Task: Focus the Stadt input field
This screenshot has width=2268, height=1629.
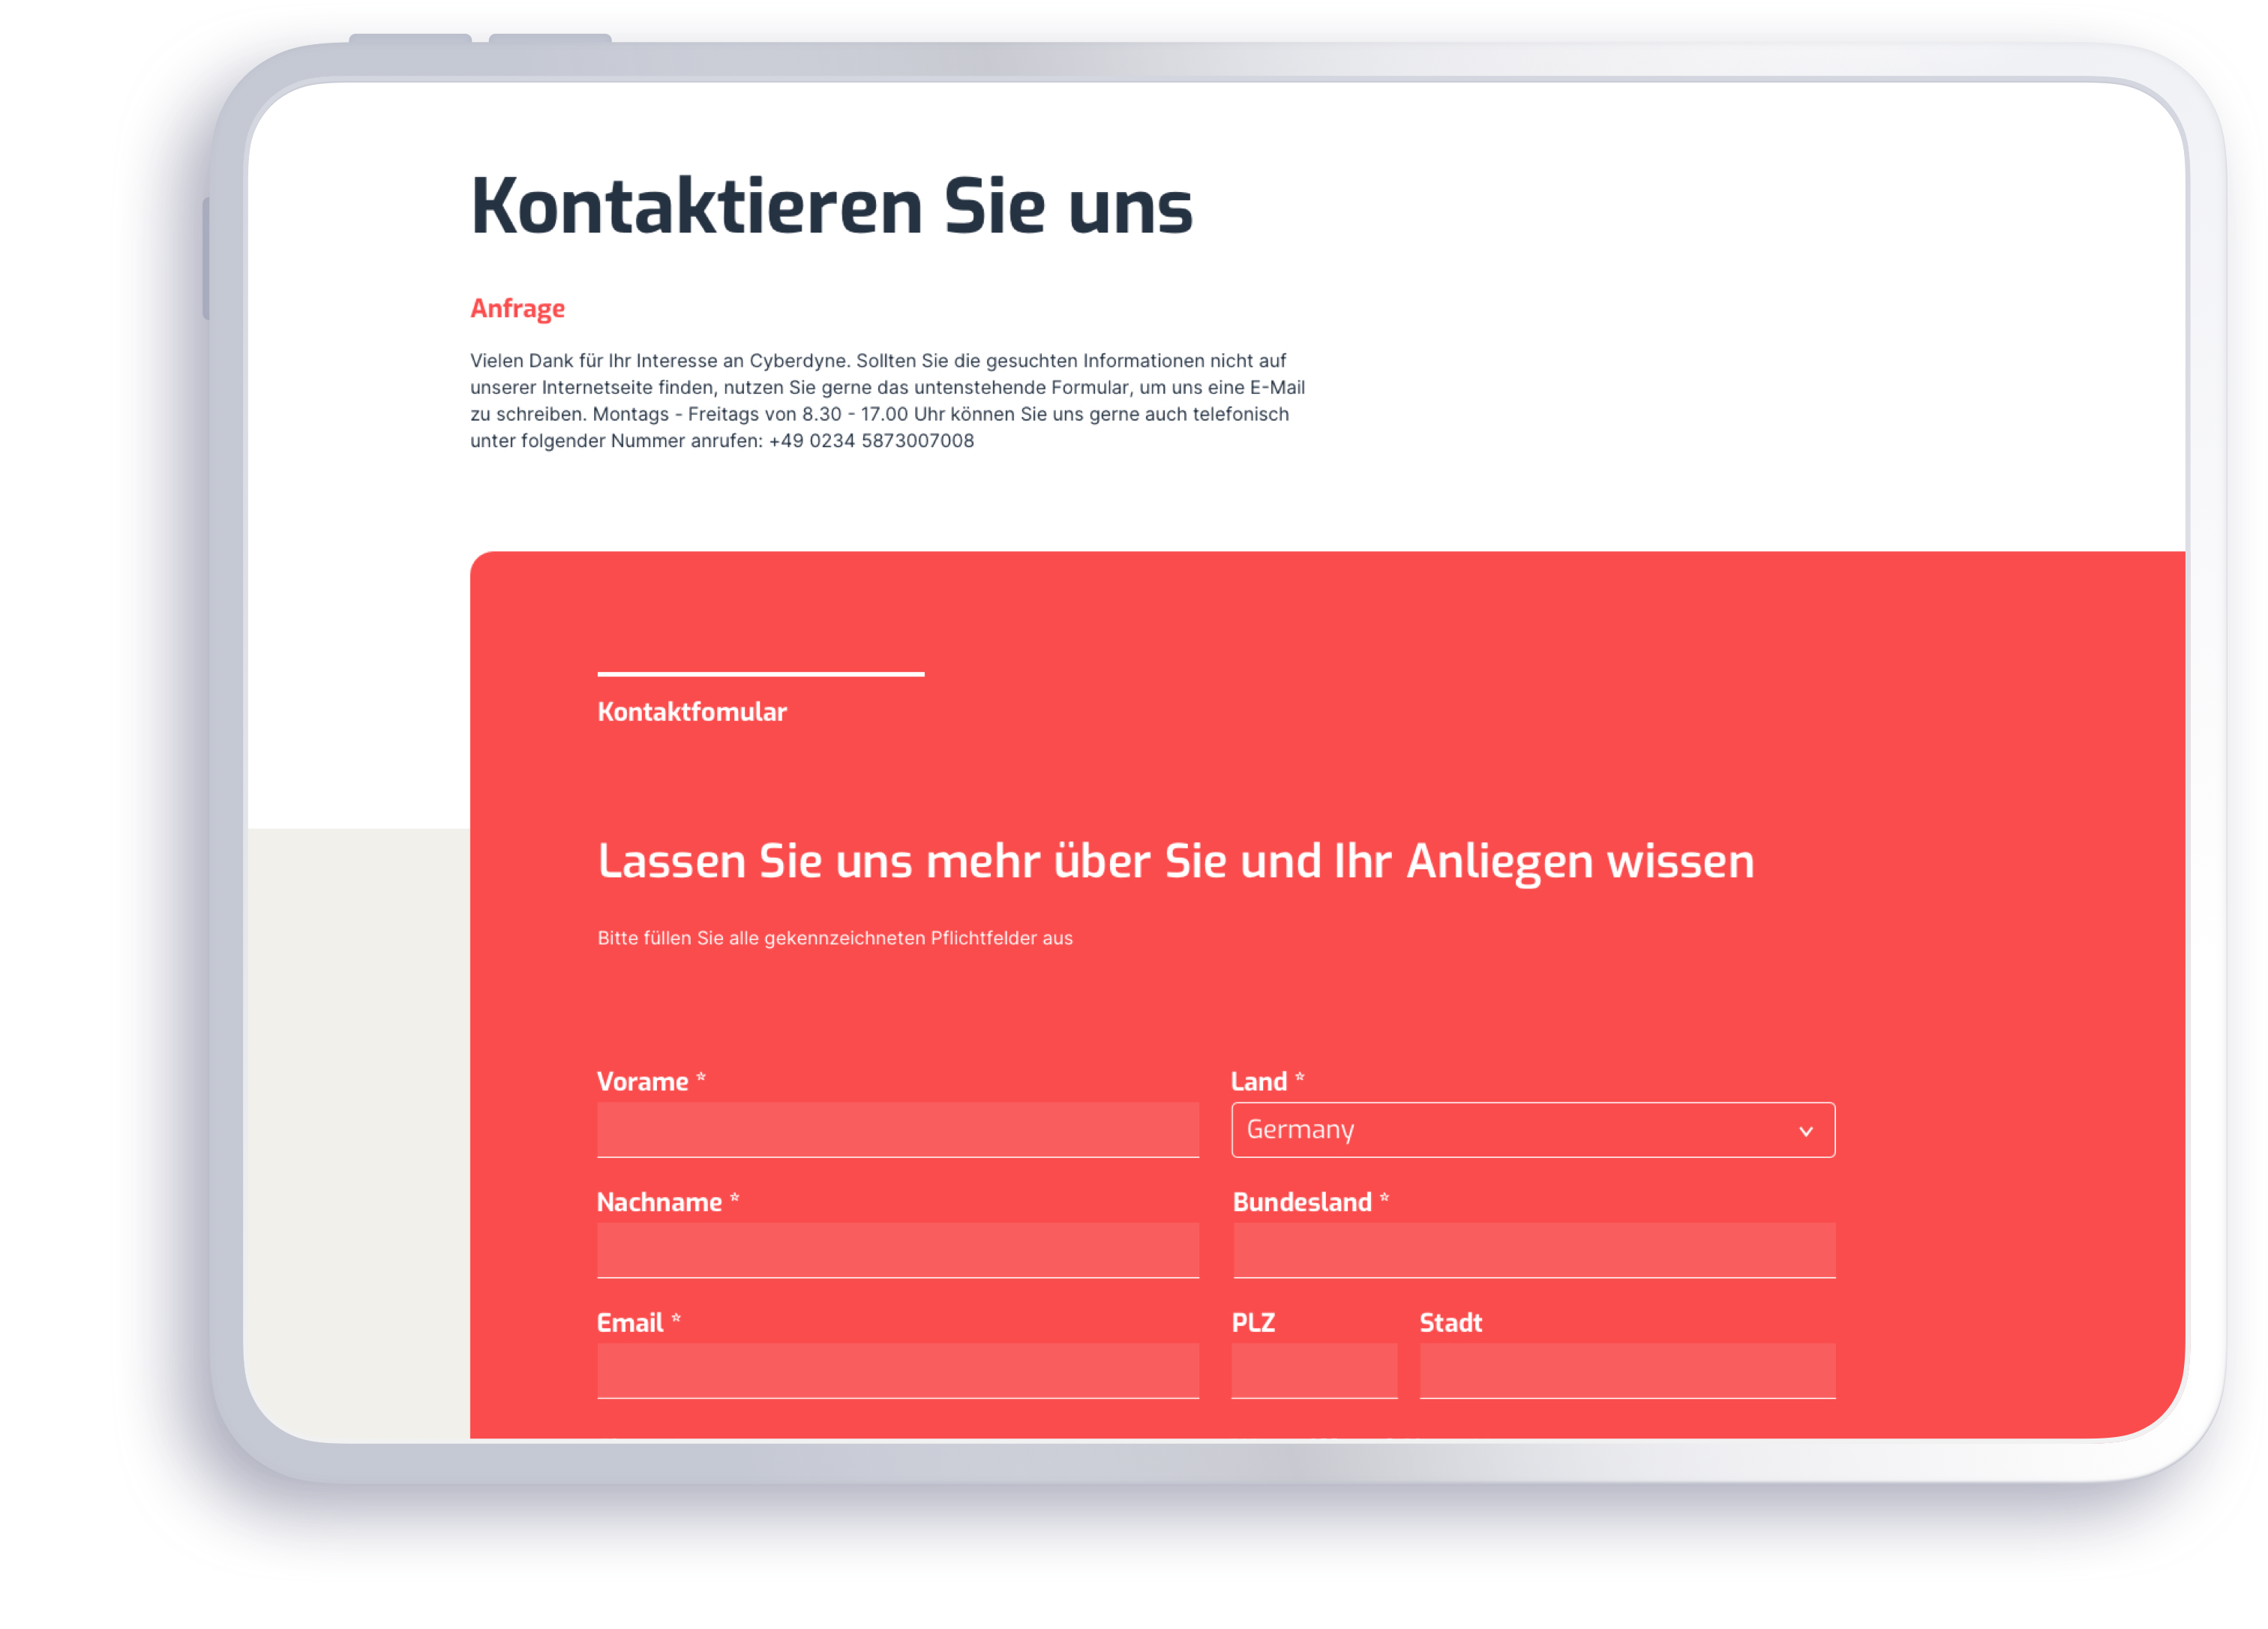Action: pyautogui.click(x=1627, y=1370)
